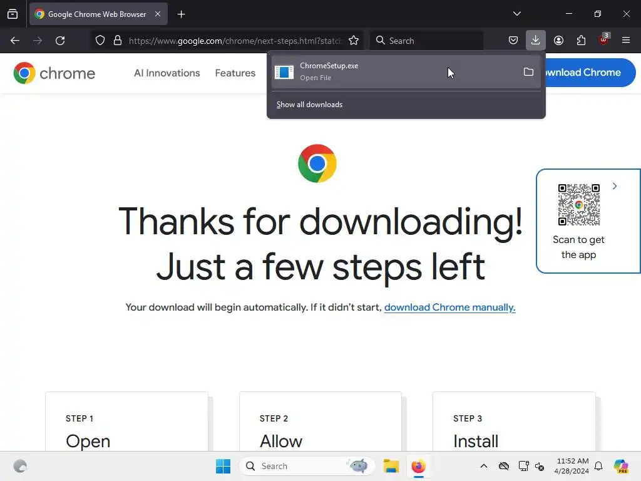641x481 pixels.
Task: Launch Copilot preview from taskbar
Action: 621,466
